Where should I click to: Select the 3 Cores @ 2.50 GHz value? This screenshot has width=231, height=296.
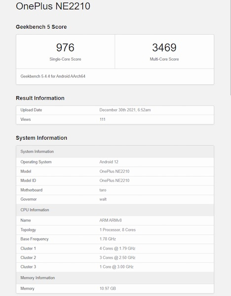coord(117,258)
